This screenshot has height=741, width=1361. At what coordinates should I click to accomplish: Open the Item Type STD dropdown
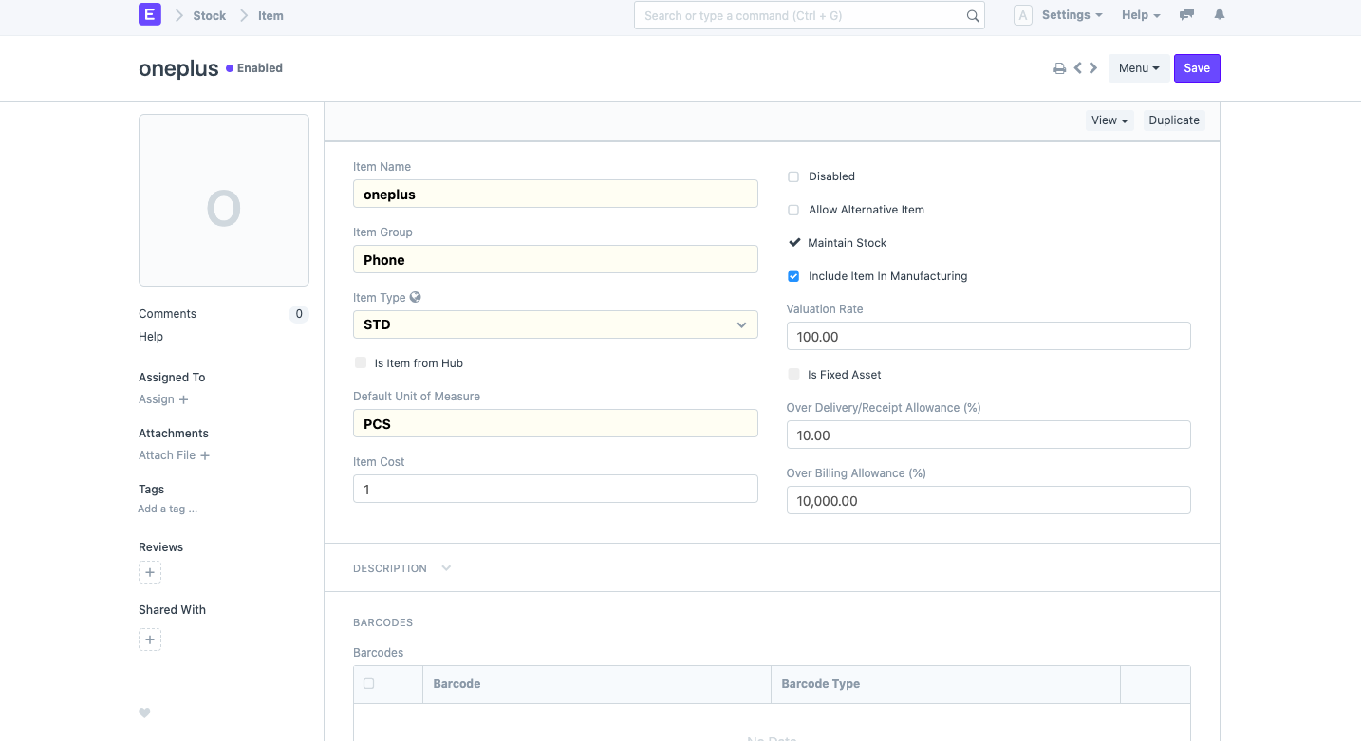[x=555, y=324]
